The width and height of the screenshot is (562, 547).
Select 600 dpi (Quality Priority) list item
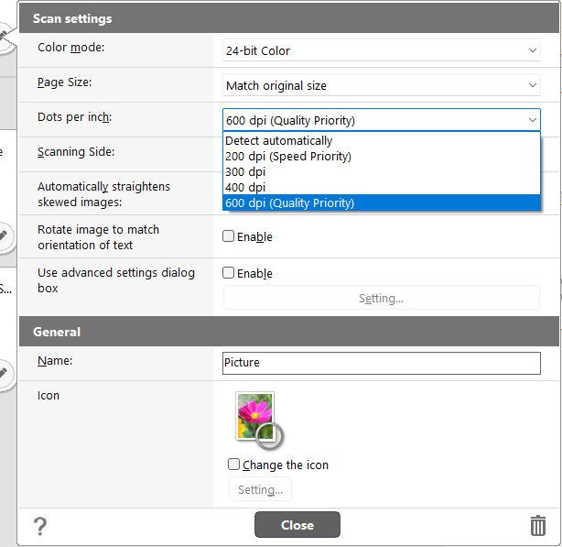[x=289, y=203]
